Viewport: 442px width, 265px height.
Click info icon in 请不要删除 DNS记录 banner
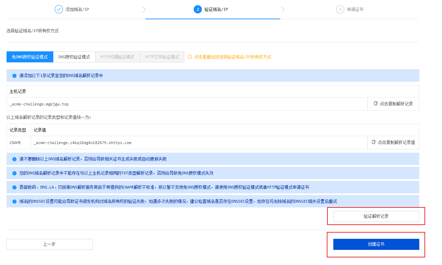pyautogui.click(x=14, y=159)
